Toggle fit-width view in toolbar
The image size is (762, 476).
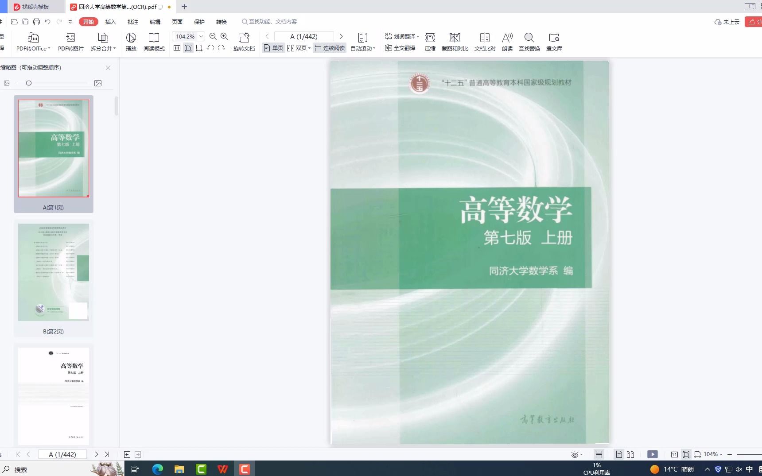(199, 48)
